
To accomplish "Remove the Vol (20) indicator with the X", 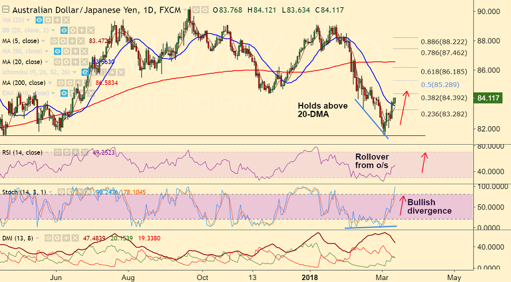I will click(66, 20).
